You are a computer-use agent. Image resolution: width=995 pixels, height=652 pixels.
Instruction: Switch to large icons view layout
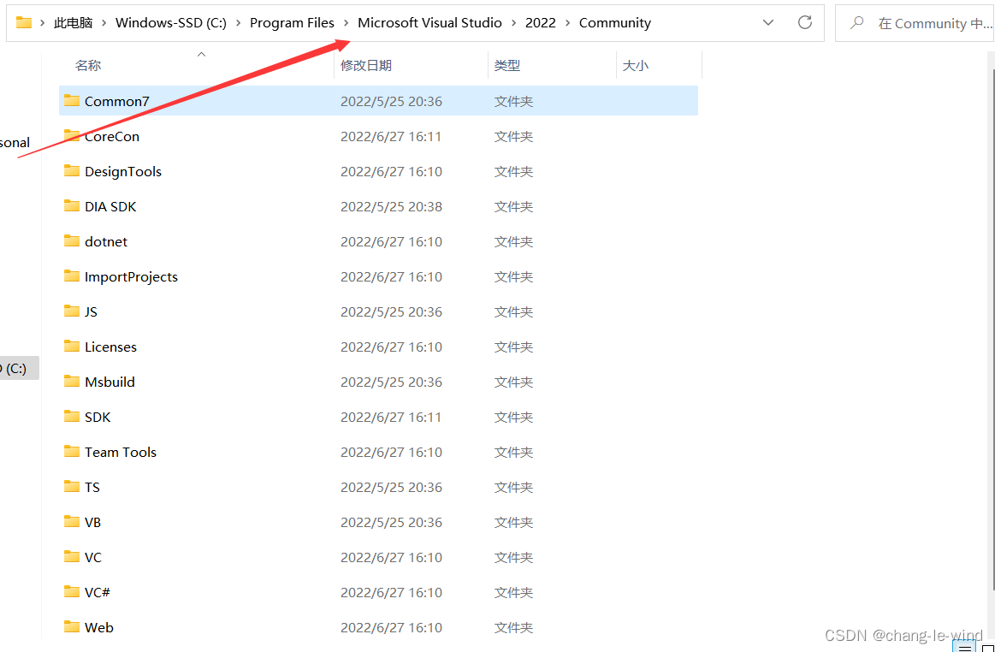tap(987, 648)
